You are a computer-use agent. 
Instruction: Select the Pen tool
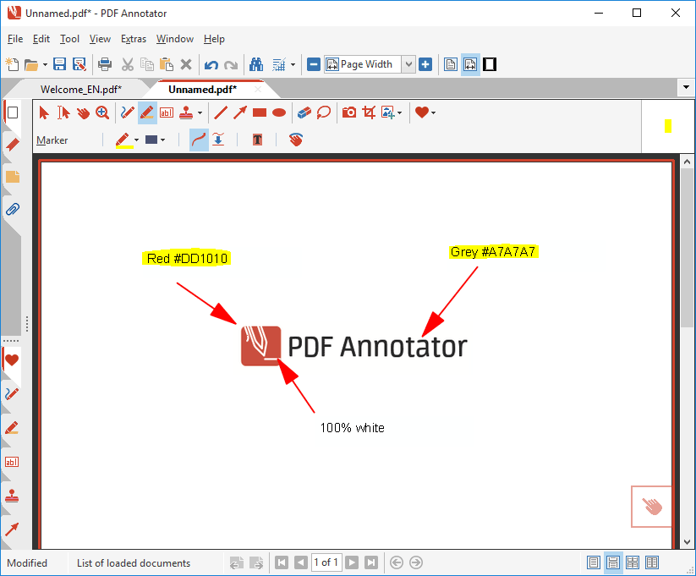128,112
